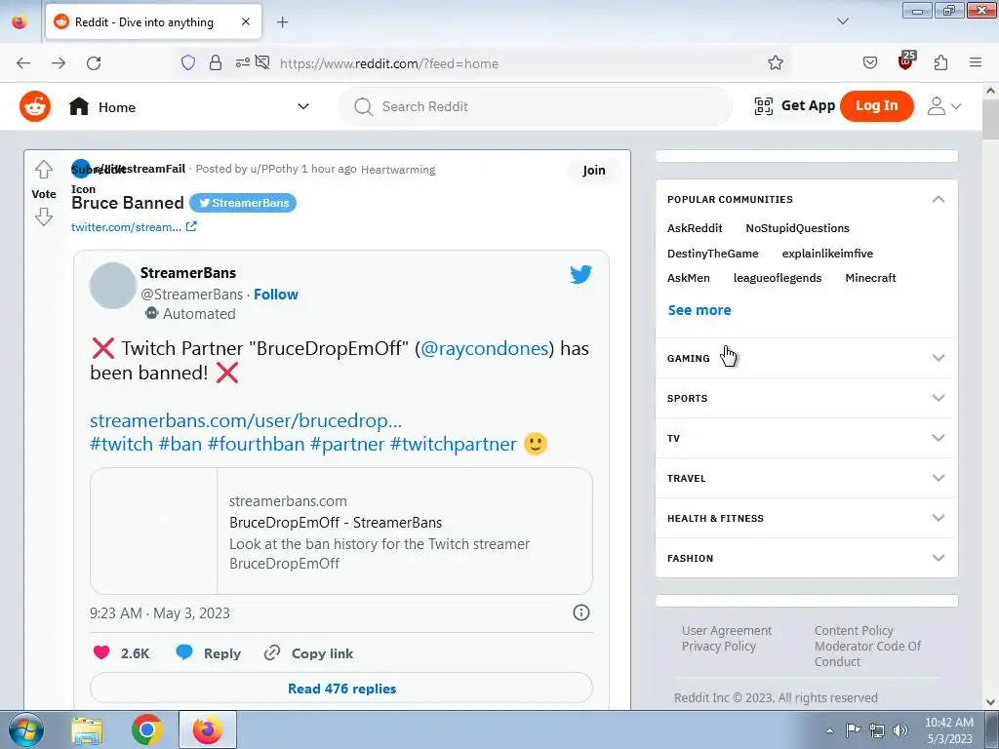Reload the page with refresh icon
Screen dimensions: 999x749
click(x=94, y=63)
